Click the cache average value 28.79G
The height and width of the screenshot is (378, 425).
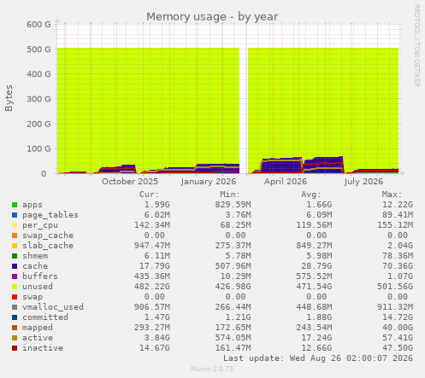[316, 266]
